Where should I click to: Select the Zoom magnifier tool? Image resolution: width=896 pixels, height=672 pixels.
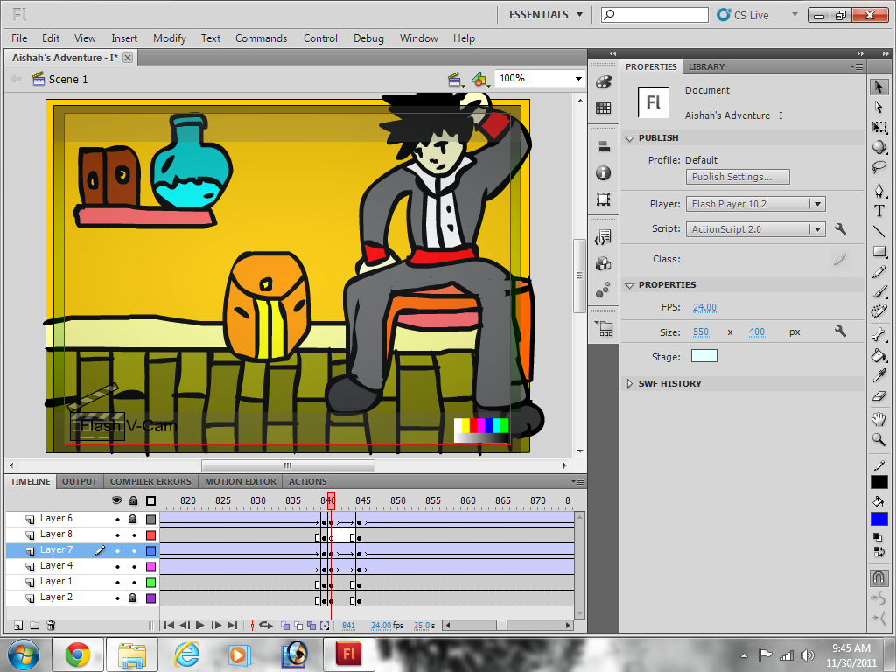[x=878, y=439]
